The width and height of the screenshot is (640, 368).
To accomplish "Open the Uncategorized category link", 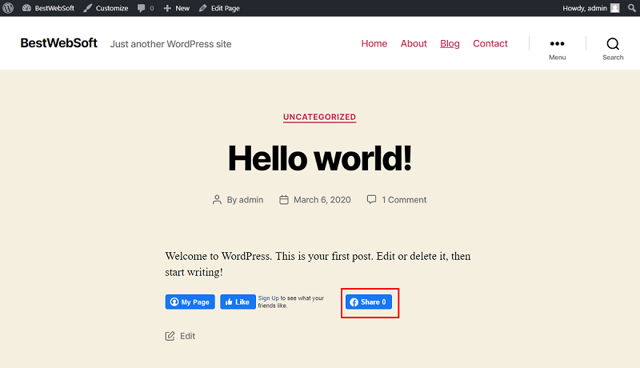I will pos(319,117).
